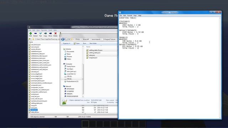
Task: Open the Help menu in 7-Zip
Action: [55, 30]
